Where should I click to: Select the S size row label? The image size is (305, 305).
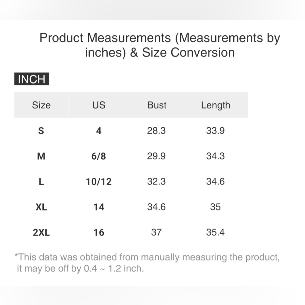coord(41,131)
